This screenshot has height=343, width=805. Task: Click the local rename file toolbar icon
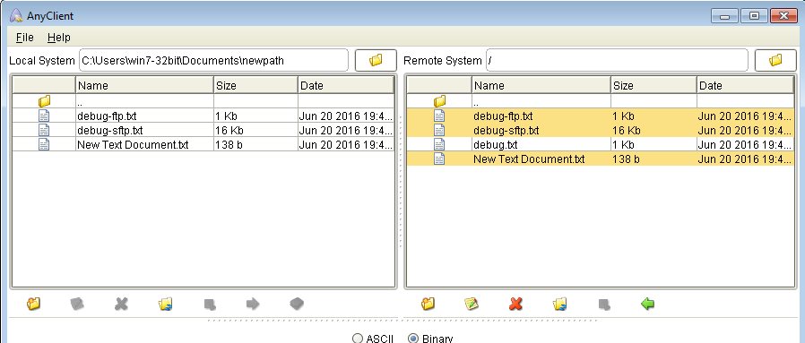click(77, 304)
